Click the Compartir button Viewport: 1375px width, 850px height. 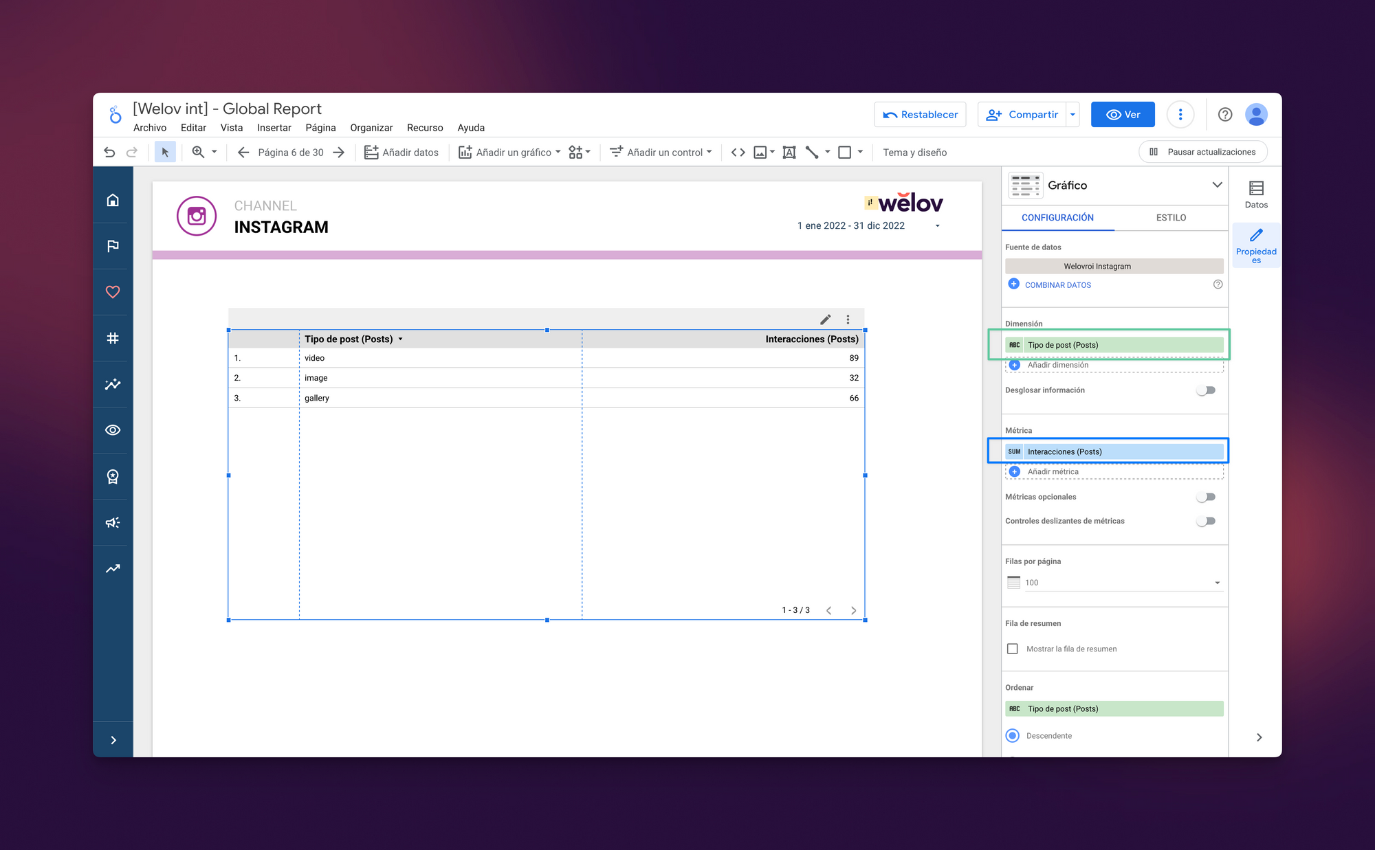[x=1022, y=114]
